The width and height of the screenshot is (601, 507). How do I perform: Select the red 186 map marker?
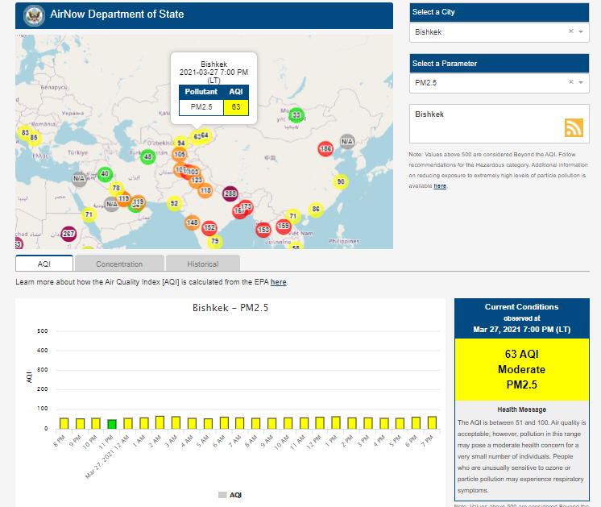pos(325,149)
